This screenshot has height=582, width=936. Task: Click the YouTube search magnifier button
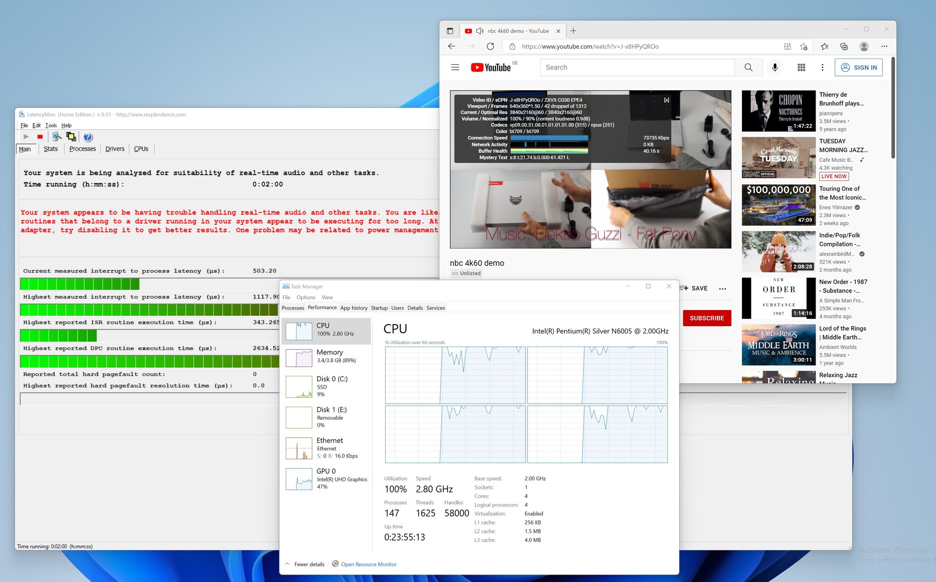pyautogui.click(x=748, y=67)
